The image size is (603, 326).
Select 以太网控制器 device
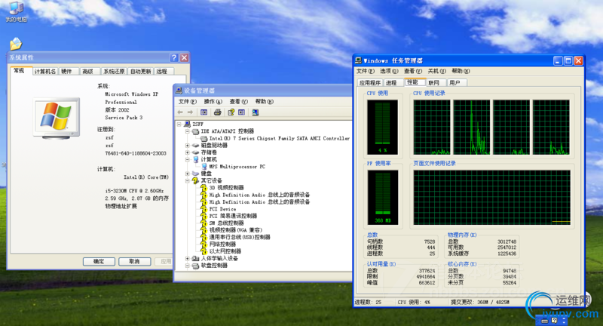[x=225, y=251]
